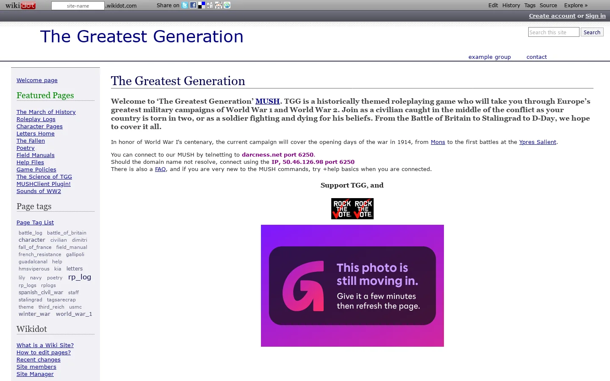Select the world_war_1 tag
Viewport: 610px width, 381px height.
click(74, 314)
